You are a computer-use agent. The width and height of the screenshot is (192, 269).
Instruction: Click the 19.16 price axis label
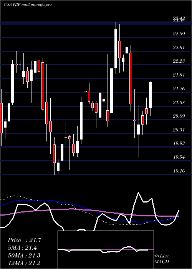(x=179, y=171)
